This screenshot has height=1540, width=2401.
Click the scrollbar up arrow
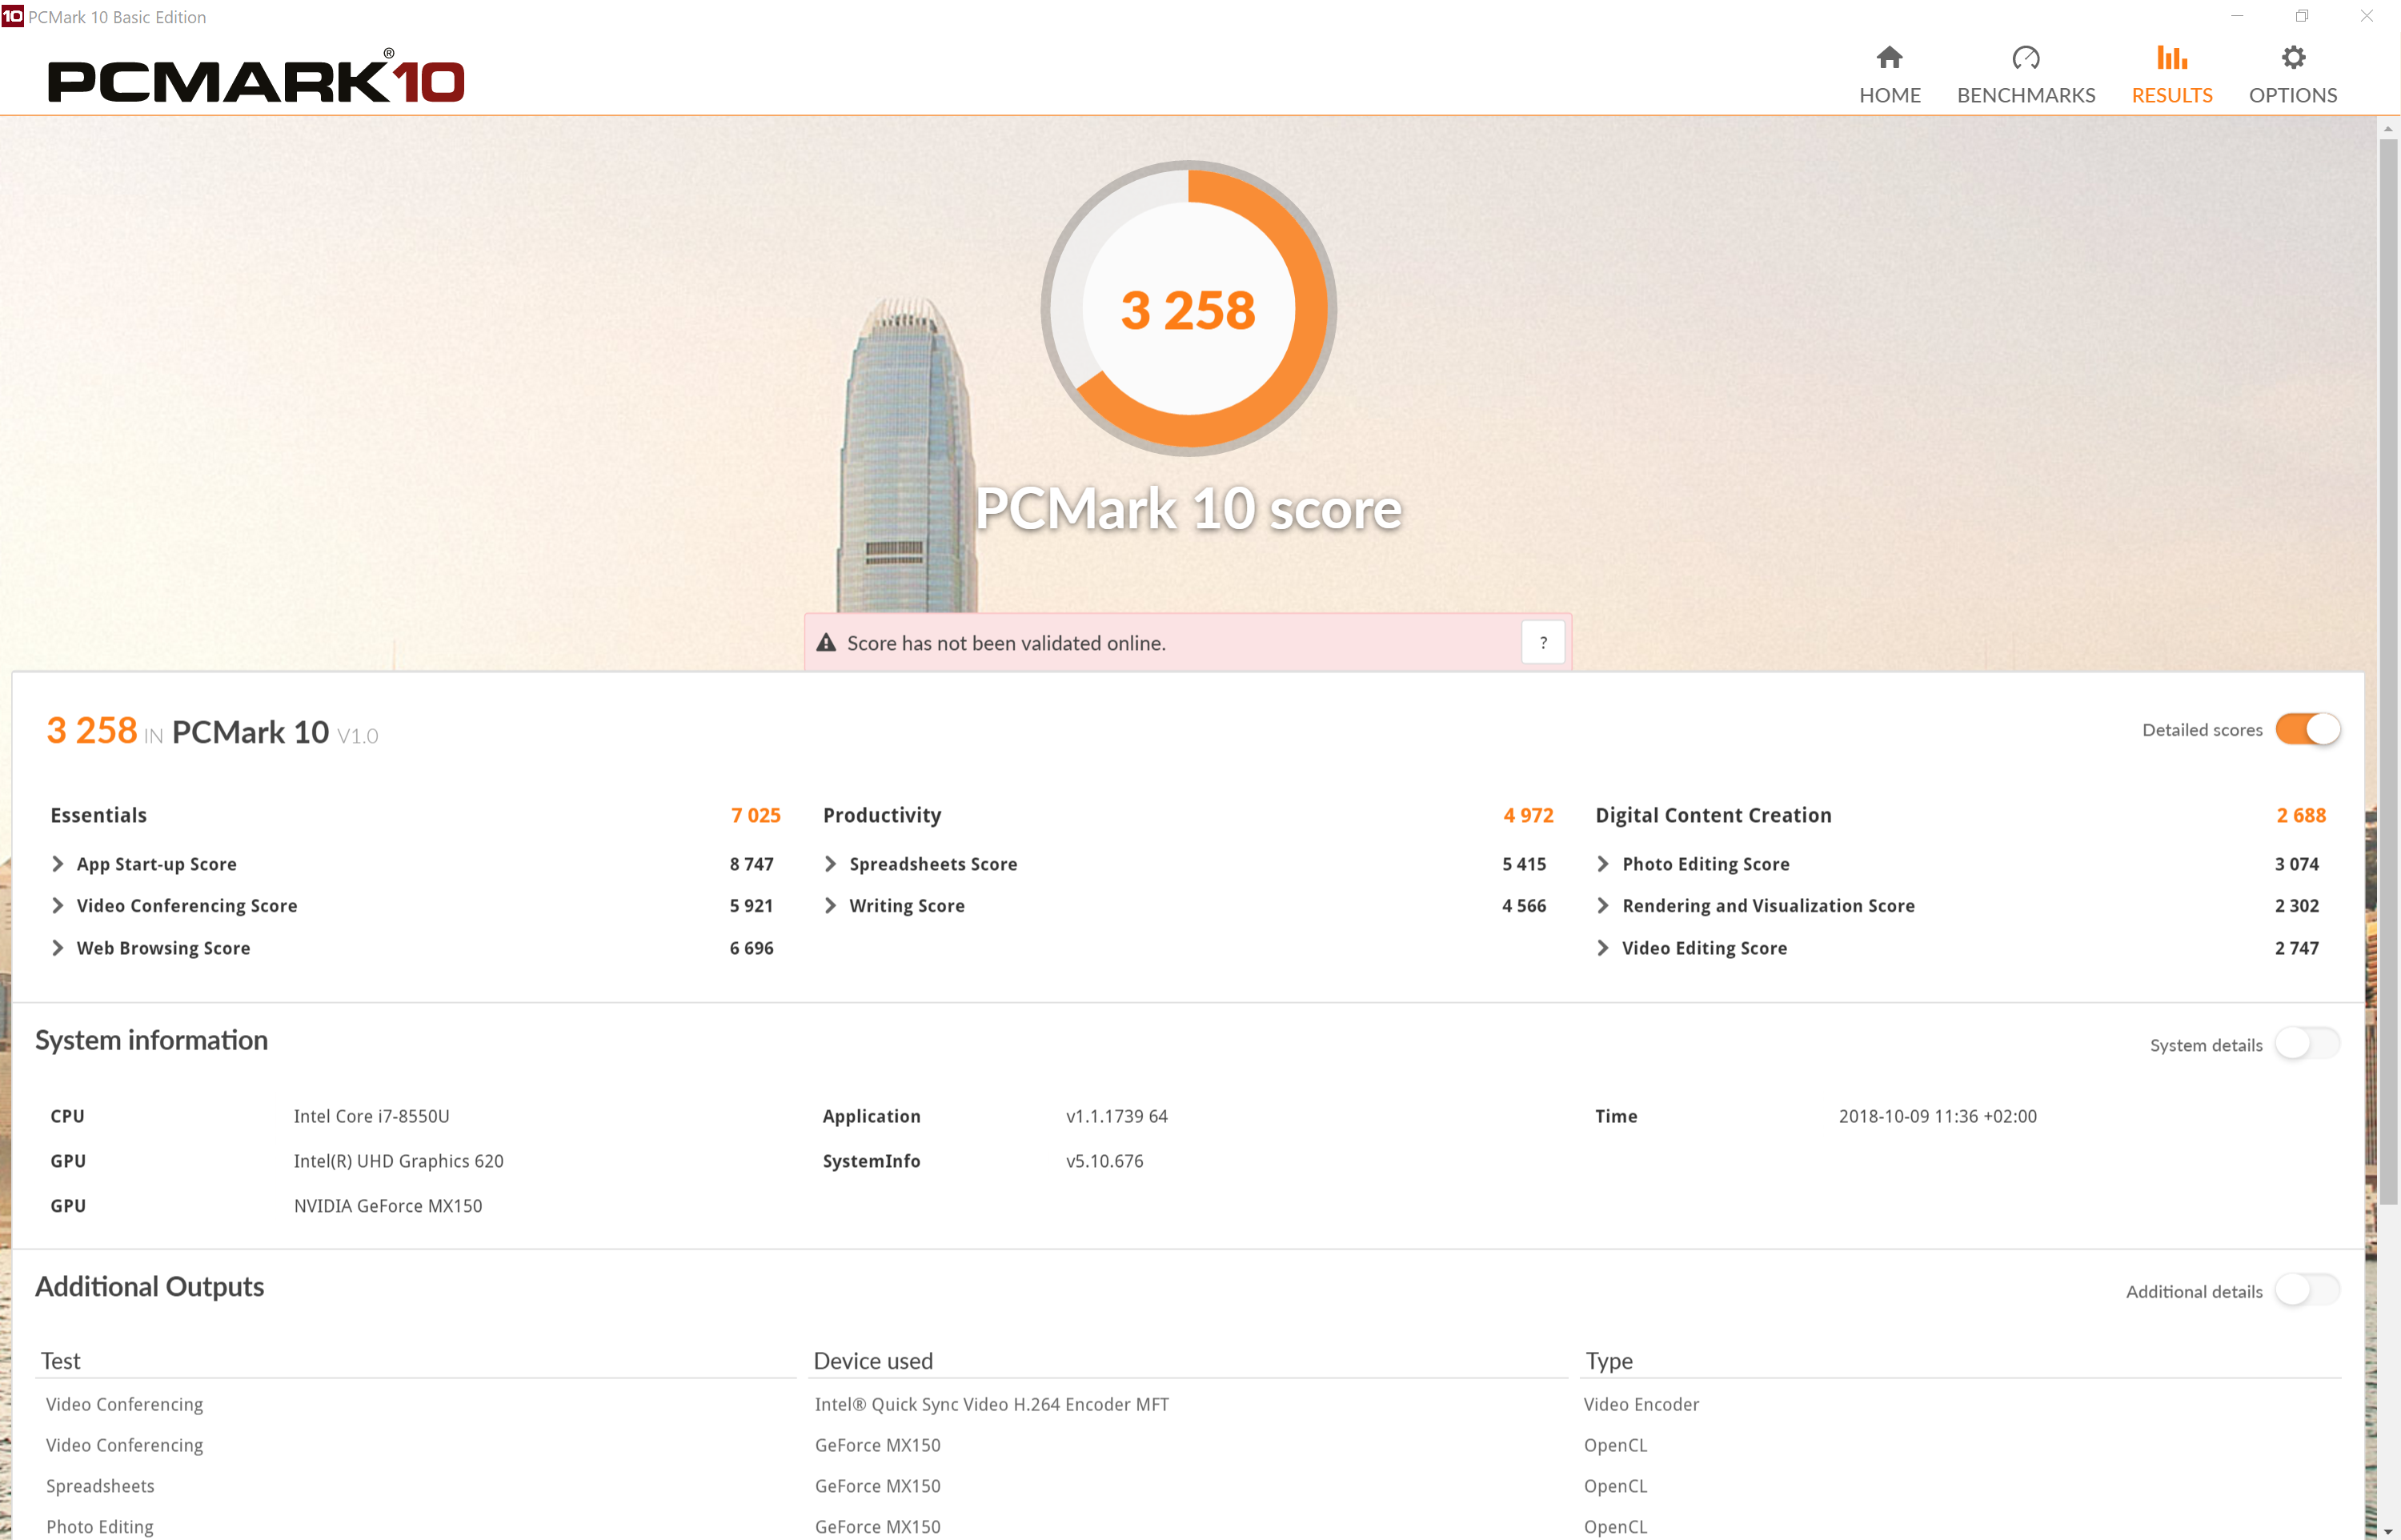2388,128
